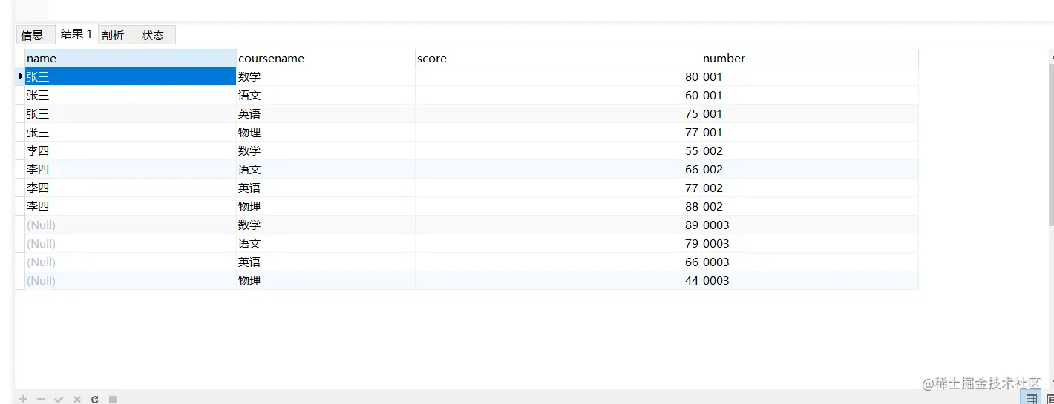Image resolution: width=1054 pixels, height=404 pixels.
Task: Select number 0003 in score 44 row
Action: click(810, 280)
